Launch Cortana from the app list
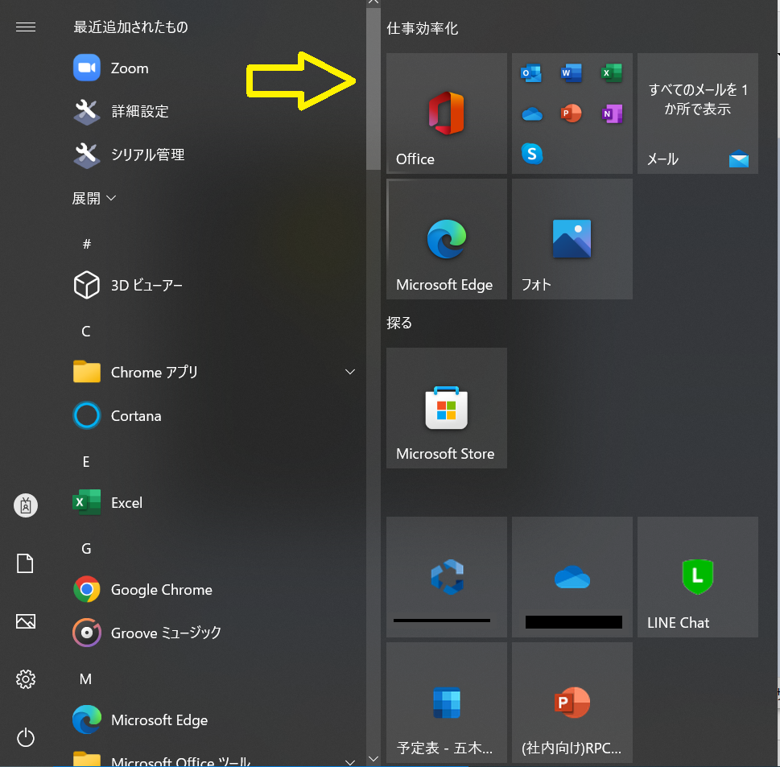 coord(214,415)
